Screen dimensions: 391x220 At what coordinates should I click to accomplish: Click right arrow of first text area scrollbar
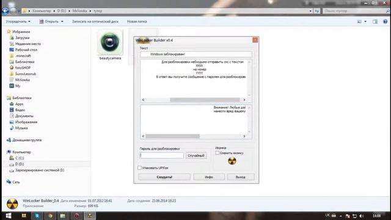[244, 100]
